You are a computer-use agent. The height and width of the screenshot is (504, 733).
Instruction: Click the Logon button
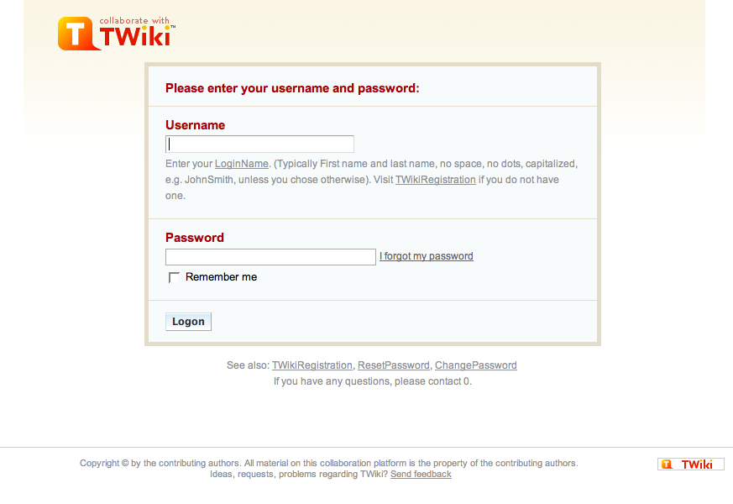(x=188, y=321)
